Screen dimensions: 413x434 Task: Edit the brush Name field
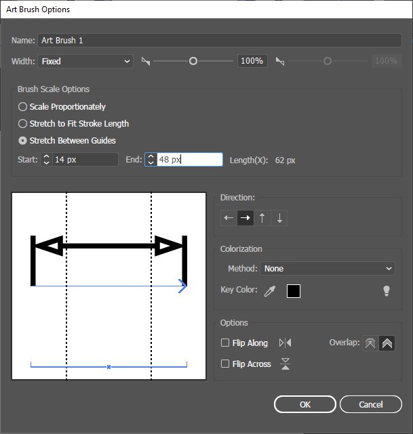pos(220,41)
